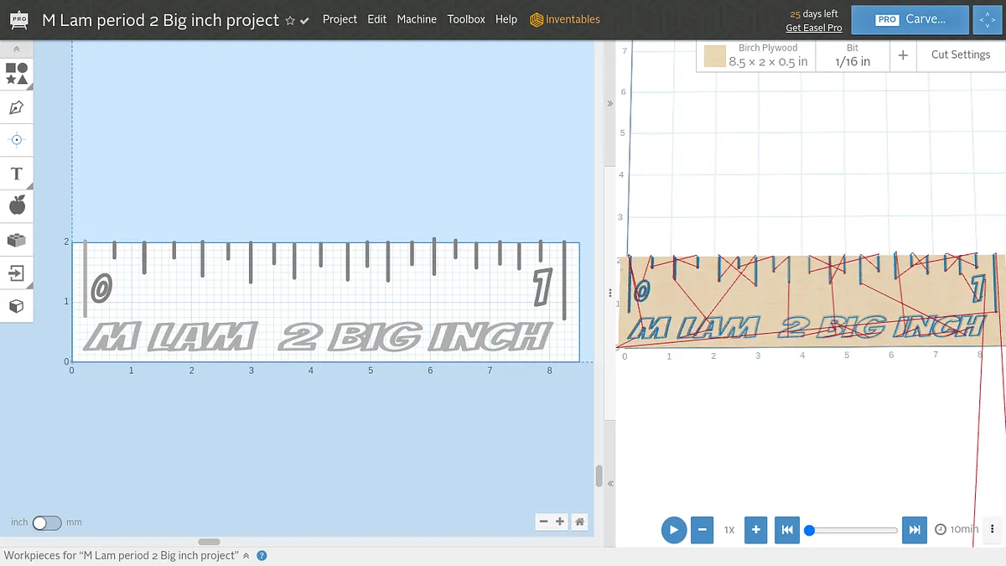This screenshot has width=1006, height=566.
Task: Open the Toolbox menu
Action: point(466,19)
